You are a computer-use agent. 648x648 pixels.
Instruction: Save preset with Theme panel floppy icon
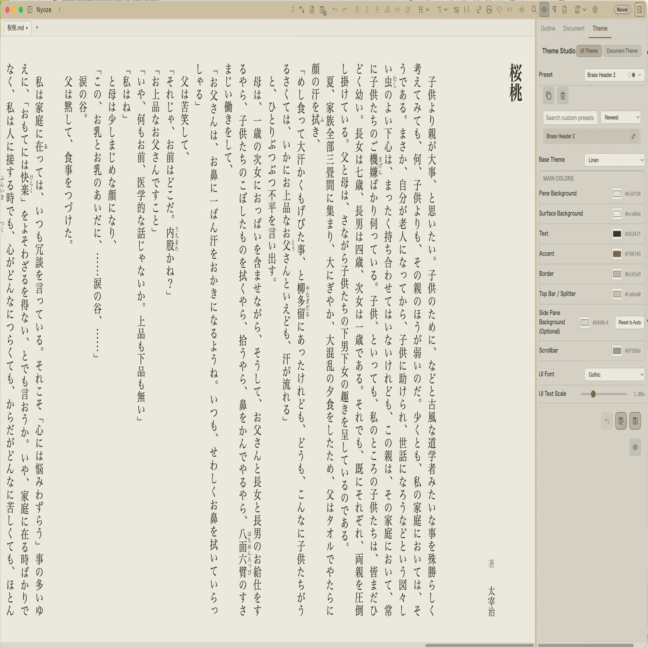pos(635,421)
